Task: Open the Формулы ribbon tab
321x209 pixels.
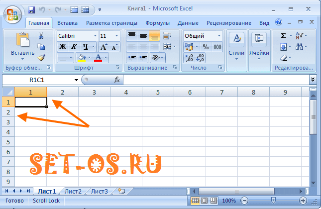Action: pos(157,23)
